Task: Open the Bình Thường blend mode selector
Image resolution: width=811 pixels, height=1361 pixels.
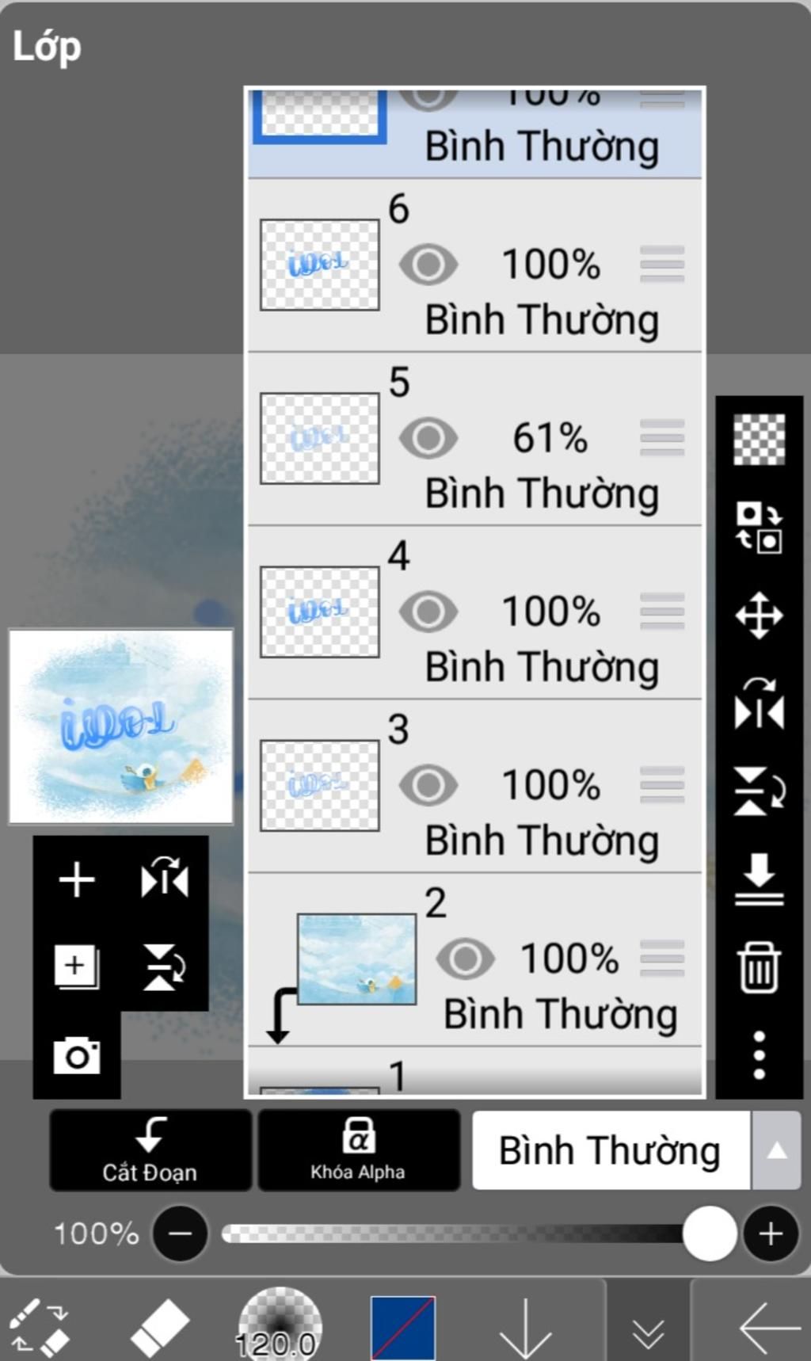Action: pos(610,1150)
